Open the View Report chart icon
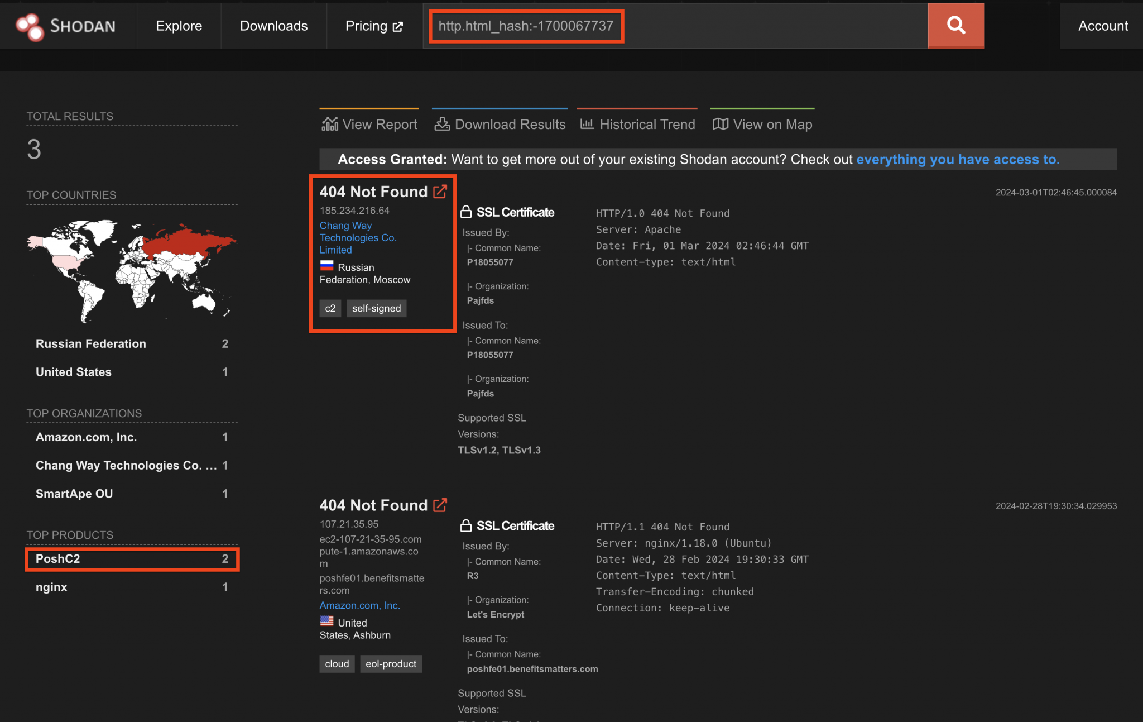Viewport: 1143px width, 722px height. [x=330, y=123]
